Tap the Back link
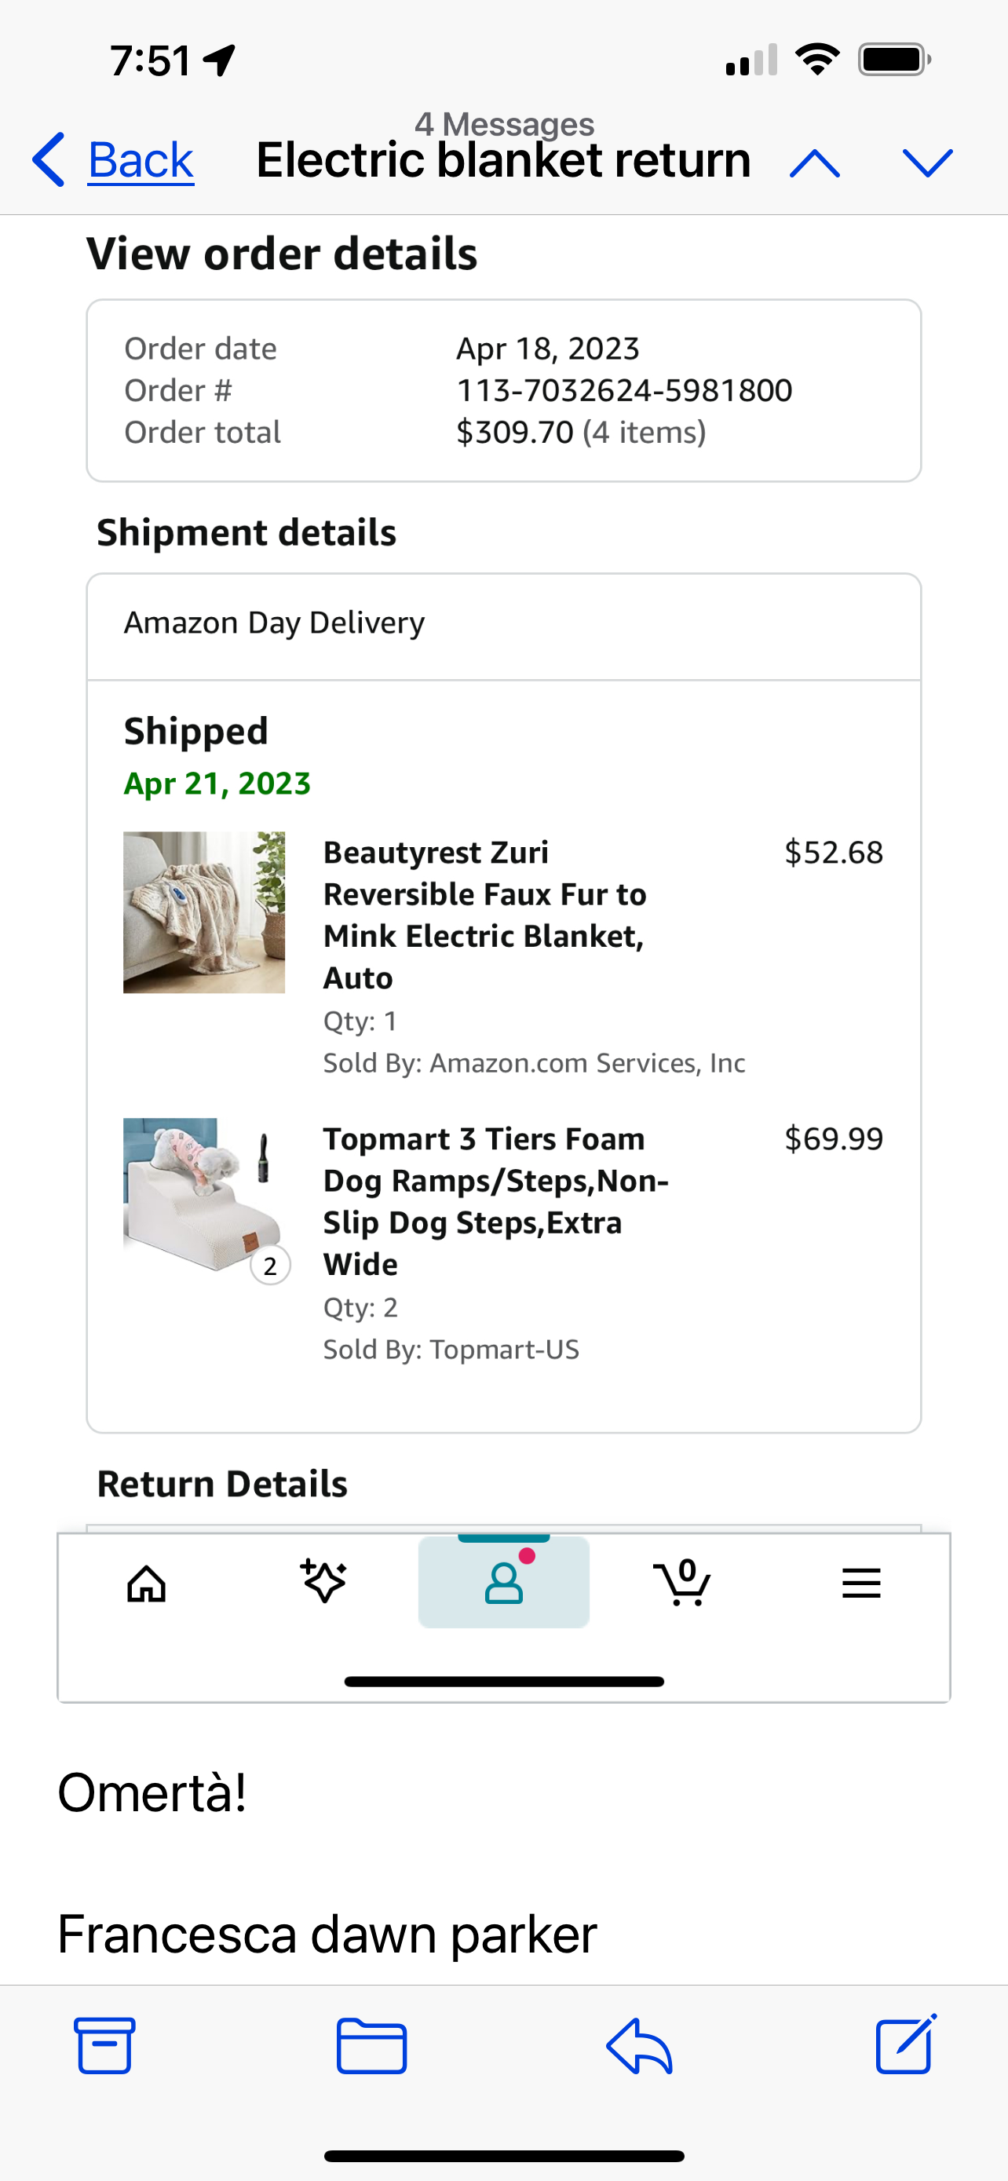 coord(141,160)
